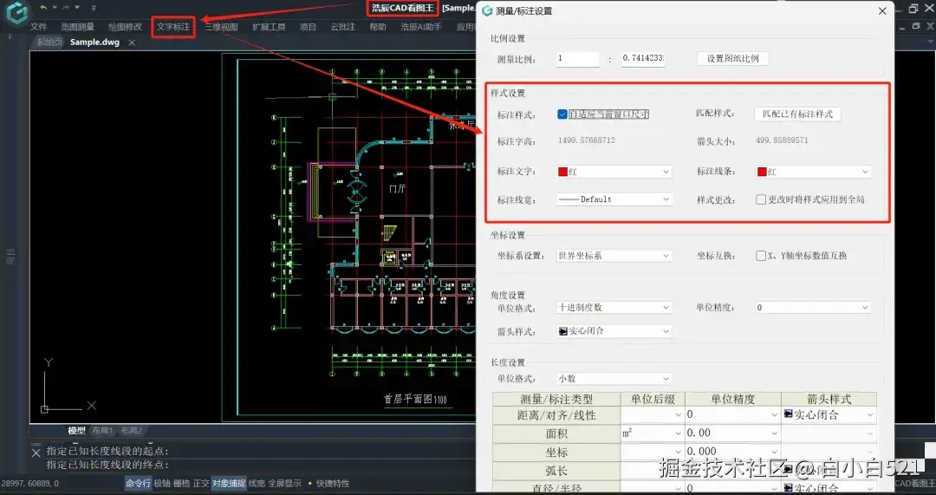
Task: Click the dialog title G logo icon
Action: 487,10
